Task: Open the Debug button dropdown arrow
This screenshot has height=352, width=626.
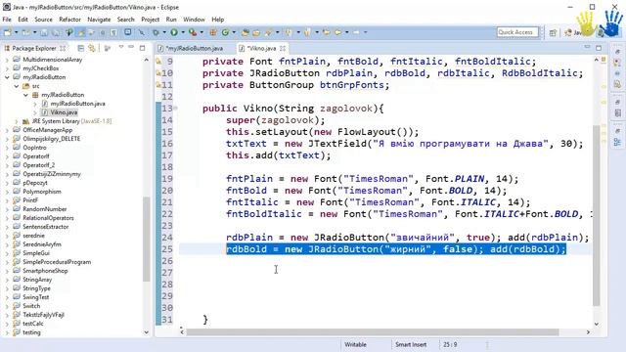Action: (x=164, y=32)
